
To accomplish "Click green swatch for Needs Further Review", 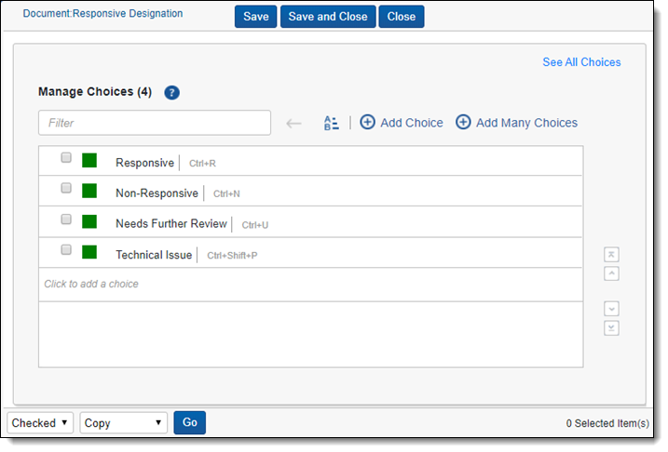I will (x=89, y=221).
